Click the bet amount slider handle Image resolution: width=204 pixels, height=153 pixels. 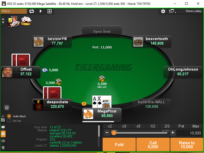coord(114,133)
